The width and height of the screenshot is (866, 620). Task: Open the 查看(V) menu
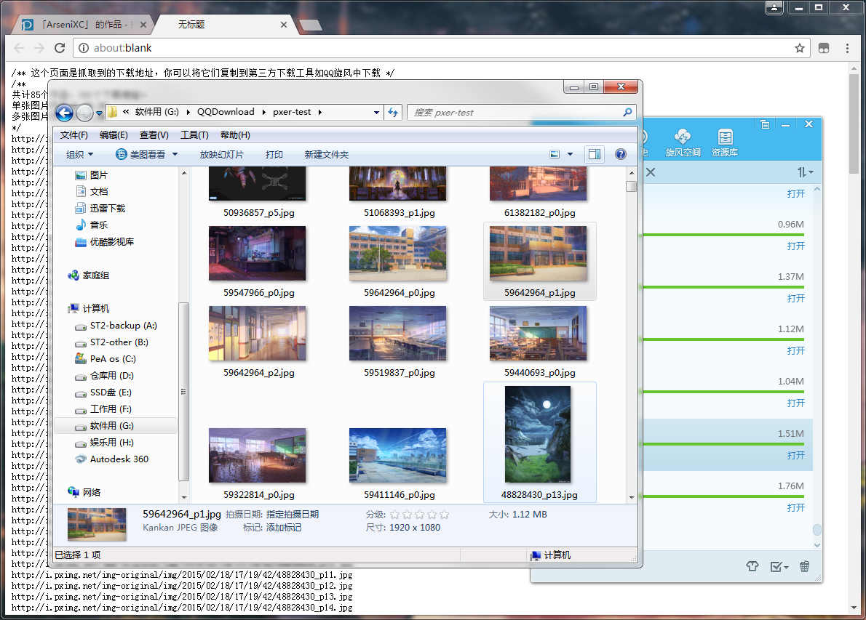click(x=154, y=135)
